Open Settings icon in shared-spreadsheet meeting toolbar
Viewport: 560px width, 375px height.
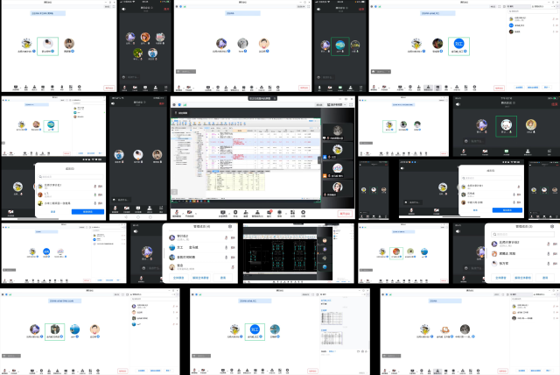coord(303,212)
